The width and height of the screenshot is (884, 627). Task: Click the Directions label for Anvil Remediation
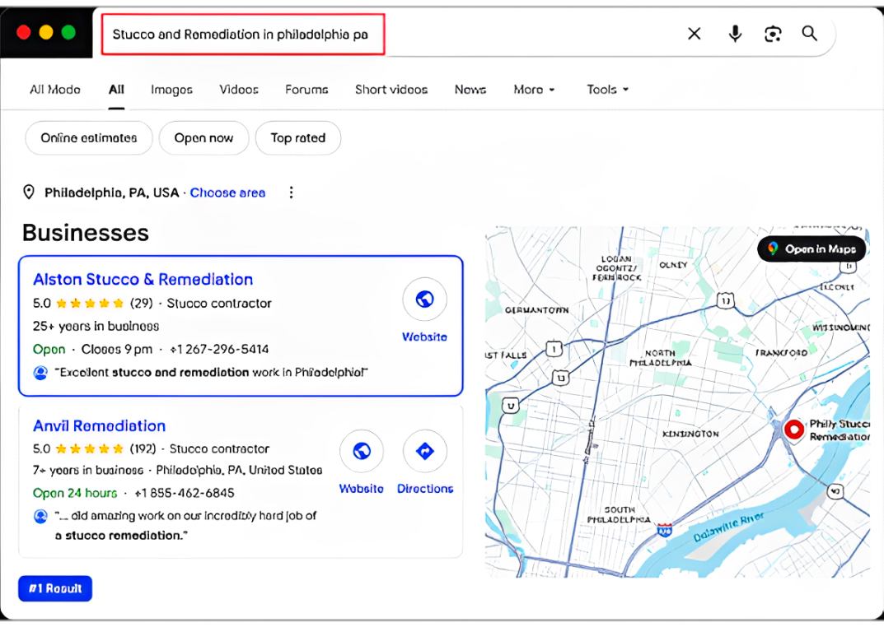(425, 489)
